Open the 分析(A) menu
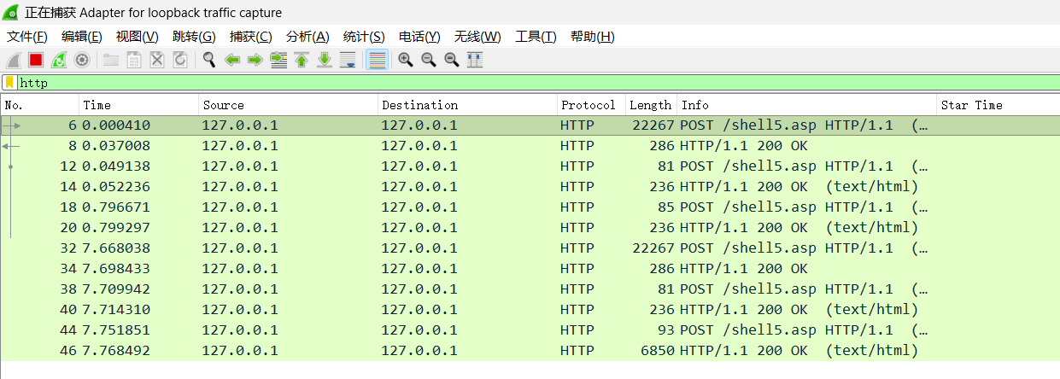This screenshot has width=1060, height=379. point(307,37)
